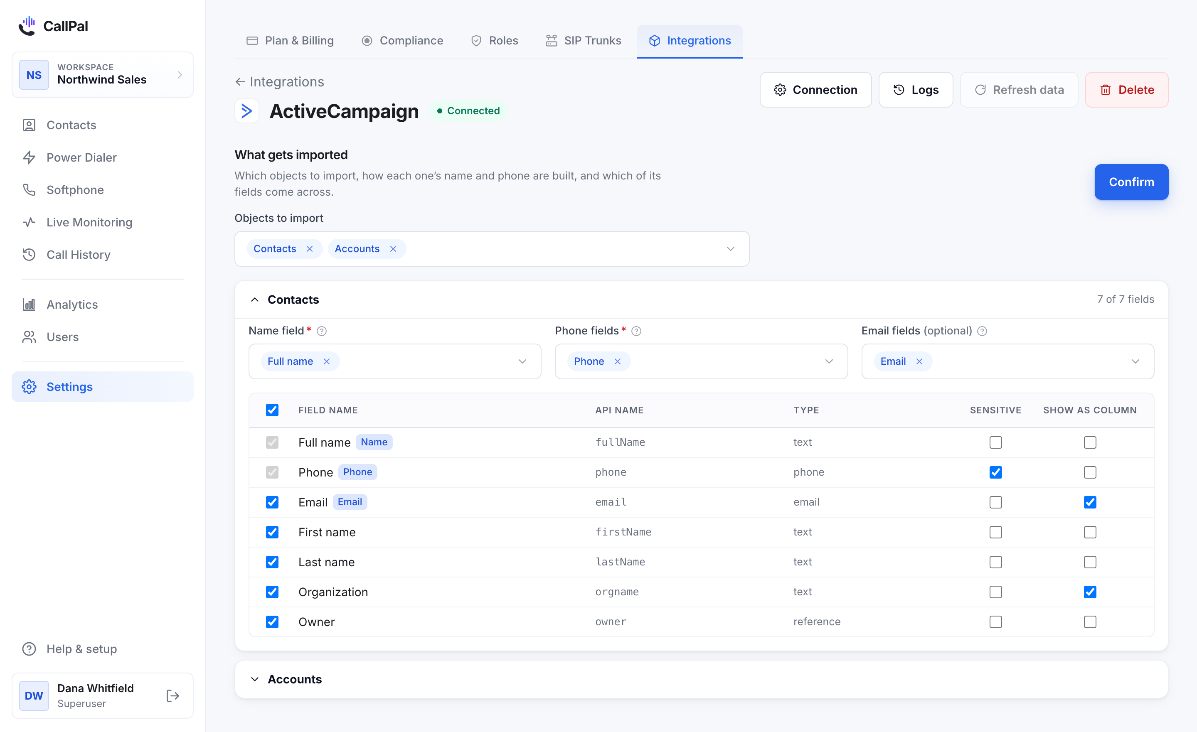The image size is (1197, 732).
Task: Disable Show as column for Organization
Action: 1090,592
